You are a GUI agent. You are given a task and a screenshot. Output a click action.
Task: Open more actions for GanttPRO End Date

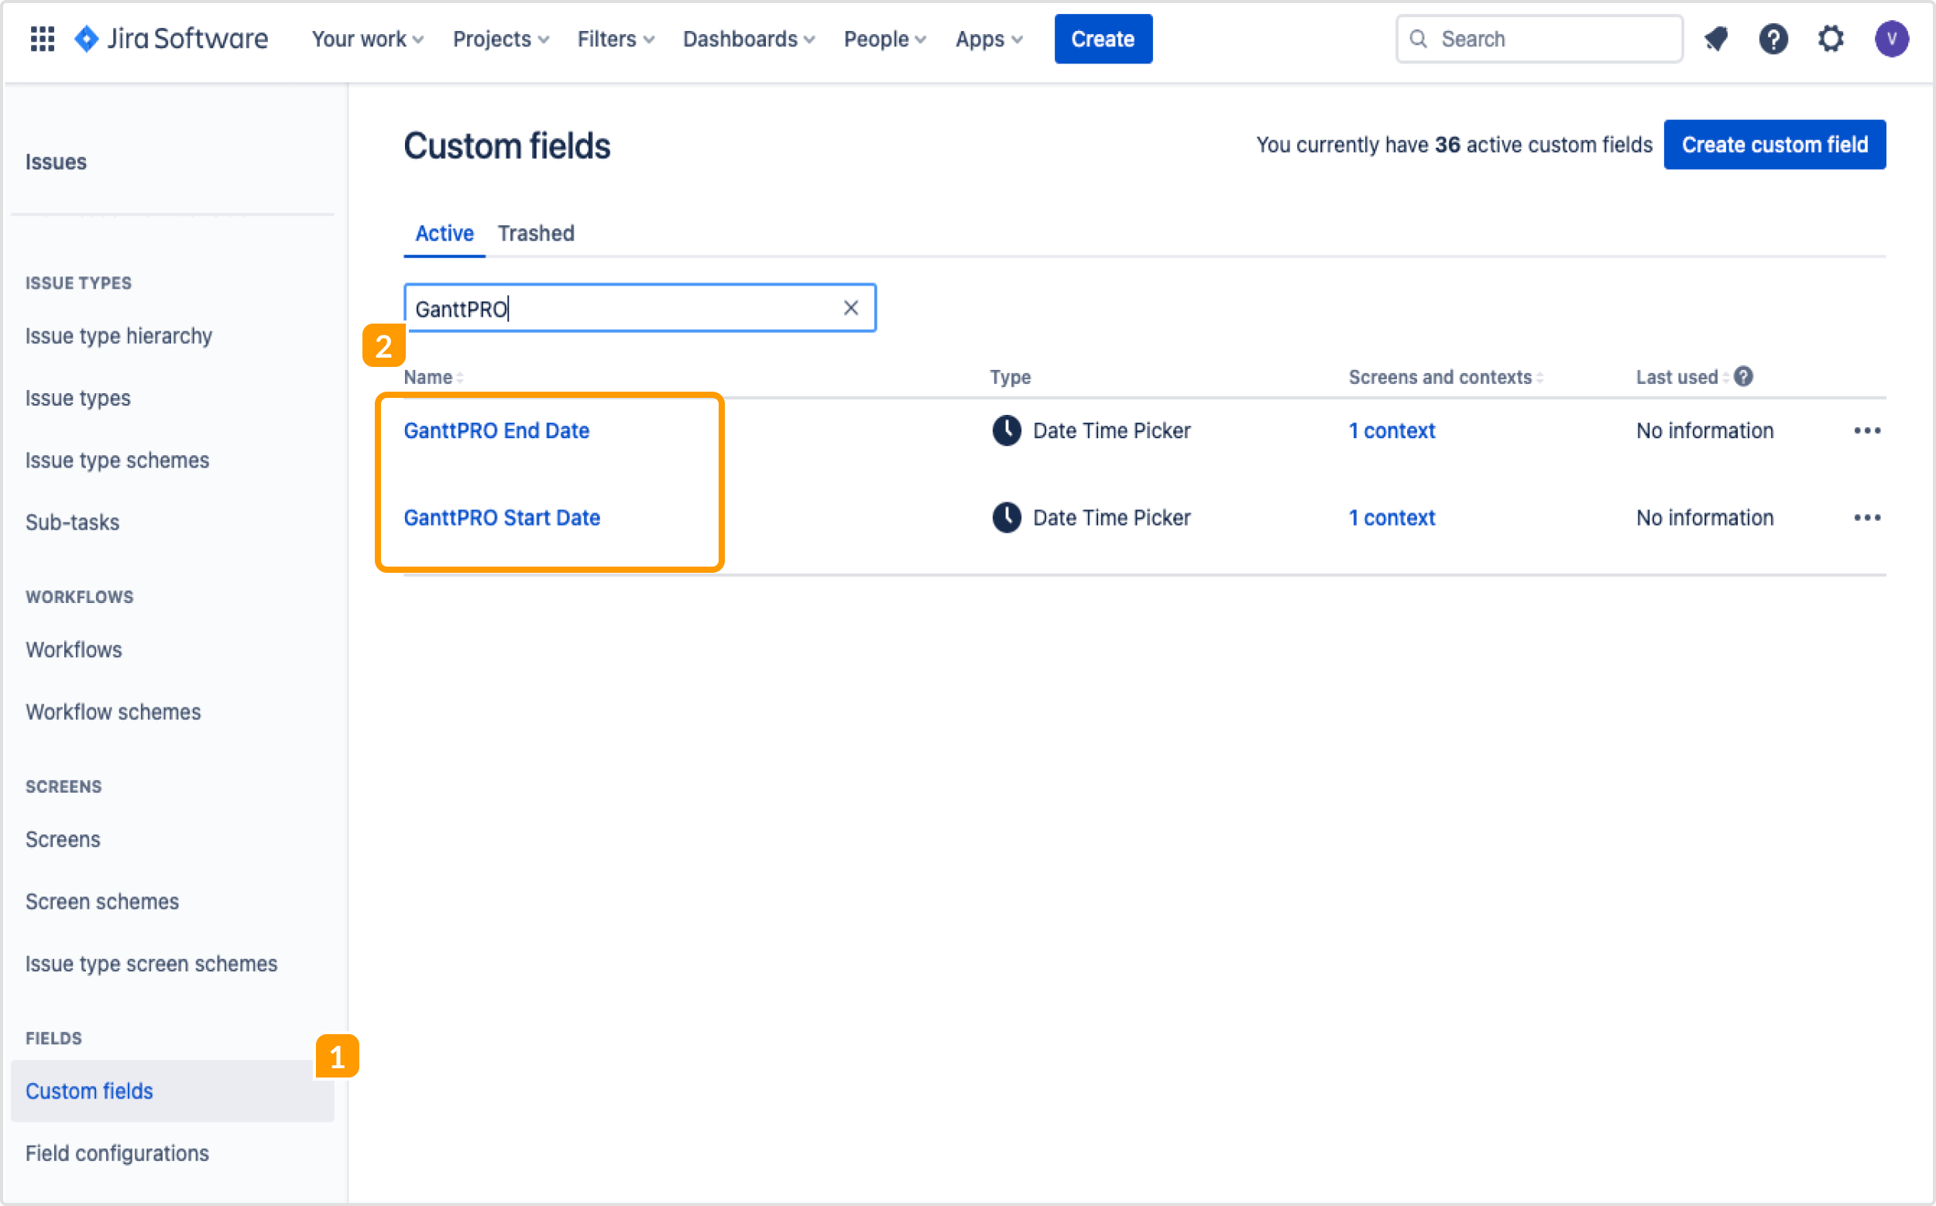[1866, 430]
